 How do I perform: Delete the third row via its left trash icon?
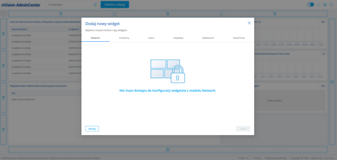click(3, 98)
